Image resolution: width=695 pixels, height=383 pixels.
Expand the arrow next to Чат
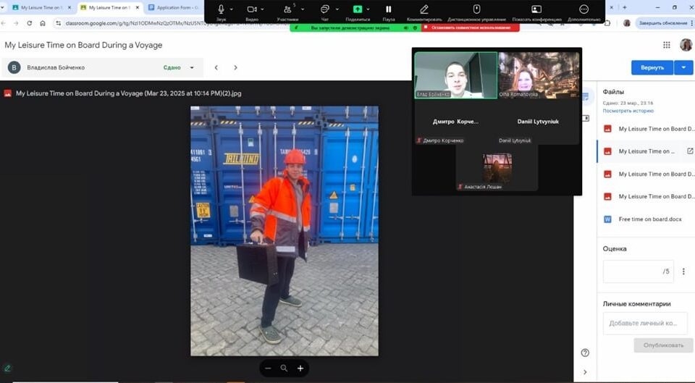pyautogui.click(x=337, y=9)
